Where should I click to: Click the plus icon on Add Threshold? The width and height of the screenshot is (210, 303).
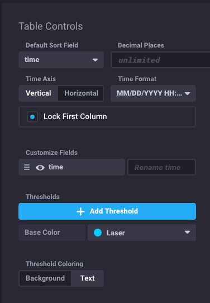tap(80, 211)
